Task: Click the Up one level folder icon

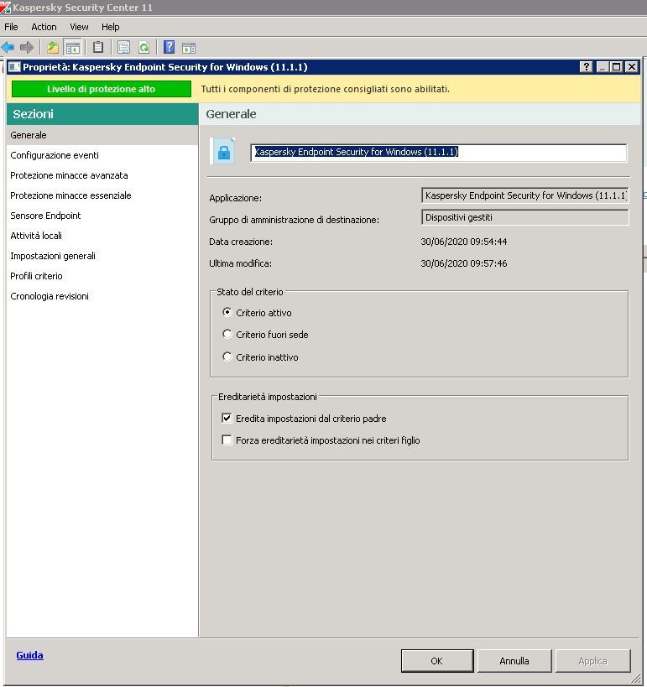Action: click(x=53, y=47)
